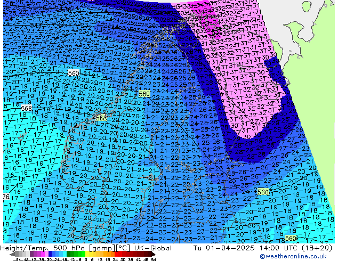Click the yellow 568 contour label
The width and height of the screenshot is (338, 261).
(x=101, y=118)
